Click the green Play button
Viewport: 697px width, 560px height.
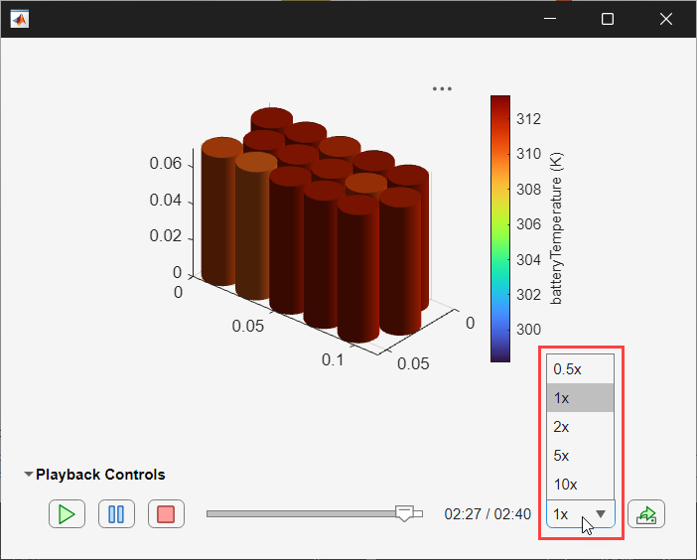pyautogui.click(x=67, y=514)
